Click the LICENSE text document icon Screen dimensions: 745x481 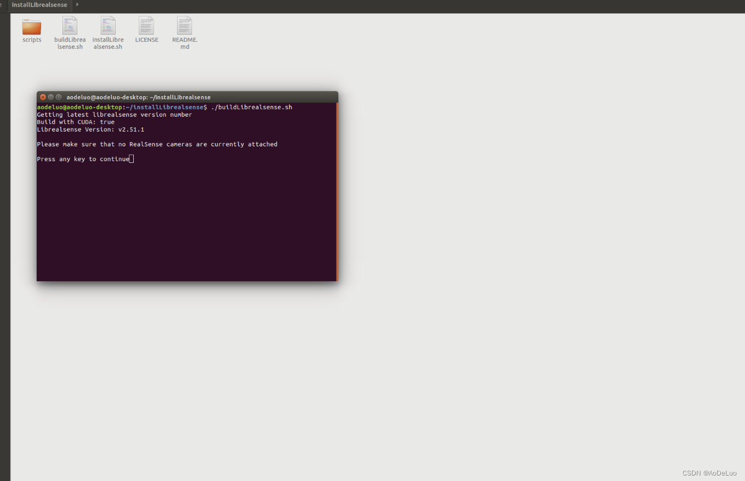(146, 25)
